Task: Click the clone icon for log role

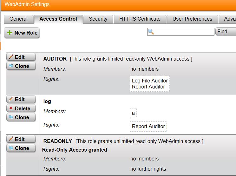Action: click(x=11, y=117)
